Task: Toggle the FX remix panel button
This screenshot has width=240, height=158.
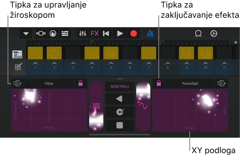Action: pos(95,33)
